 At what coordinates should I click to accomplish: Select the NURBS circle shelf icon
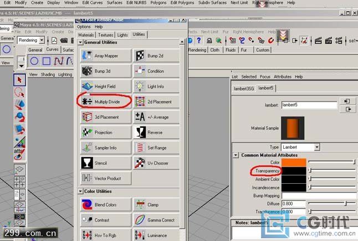pos(34,61)
